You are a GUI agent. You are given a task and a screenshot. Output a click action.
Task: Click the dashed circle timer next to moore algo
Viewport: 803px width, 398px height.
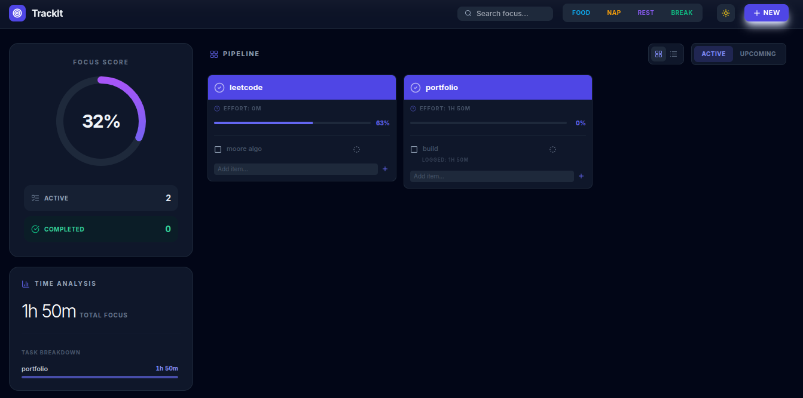coord(356,149)
